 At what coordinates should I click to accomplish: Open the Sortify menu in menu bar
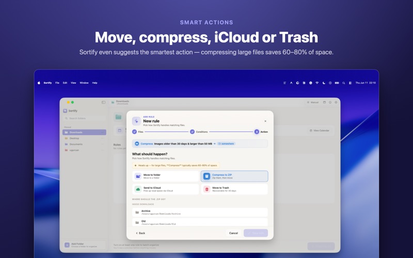pyautogui.click(x=47, y=83)
